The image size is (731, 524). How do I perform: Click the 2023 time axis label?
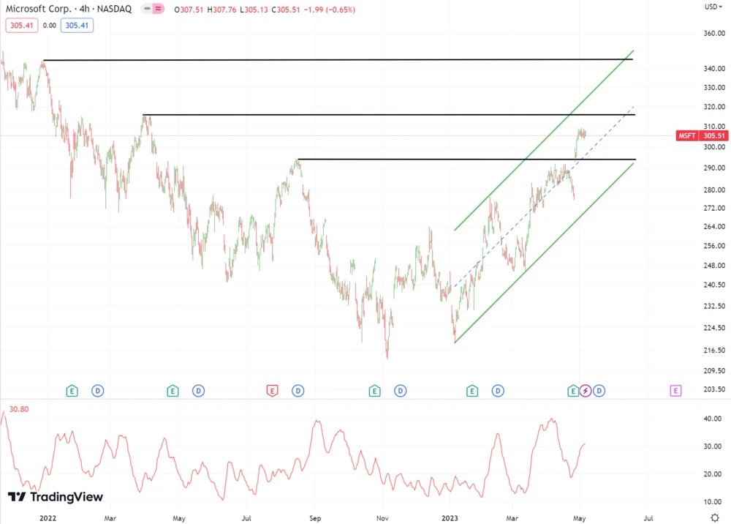tap(450, 518)
